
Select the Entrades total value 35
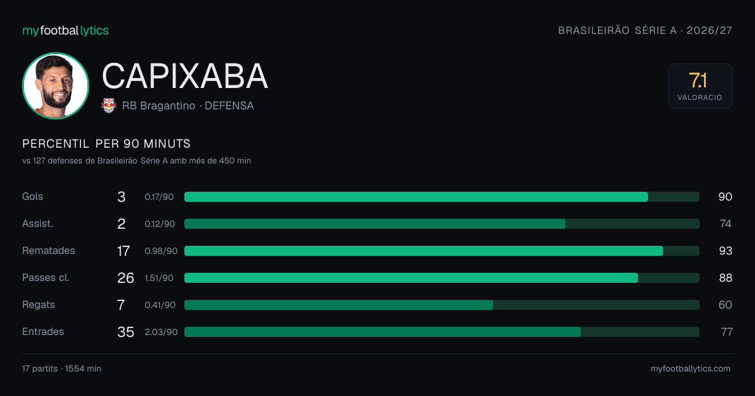[x=126, y=332]
